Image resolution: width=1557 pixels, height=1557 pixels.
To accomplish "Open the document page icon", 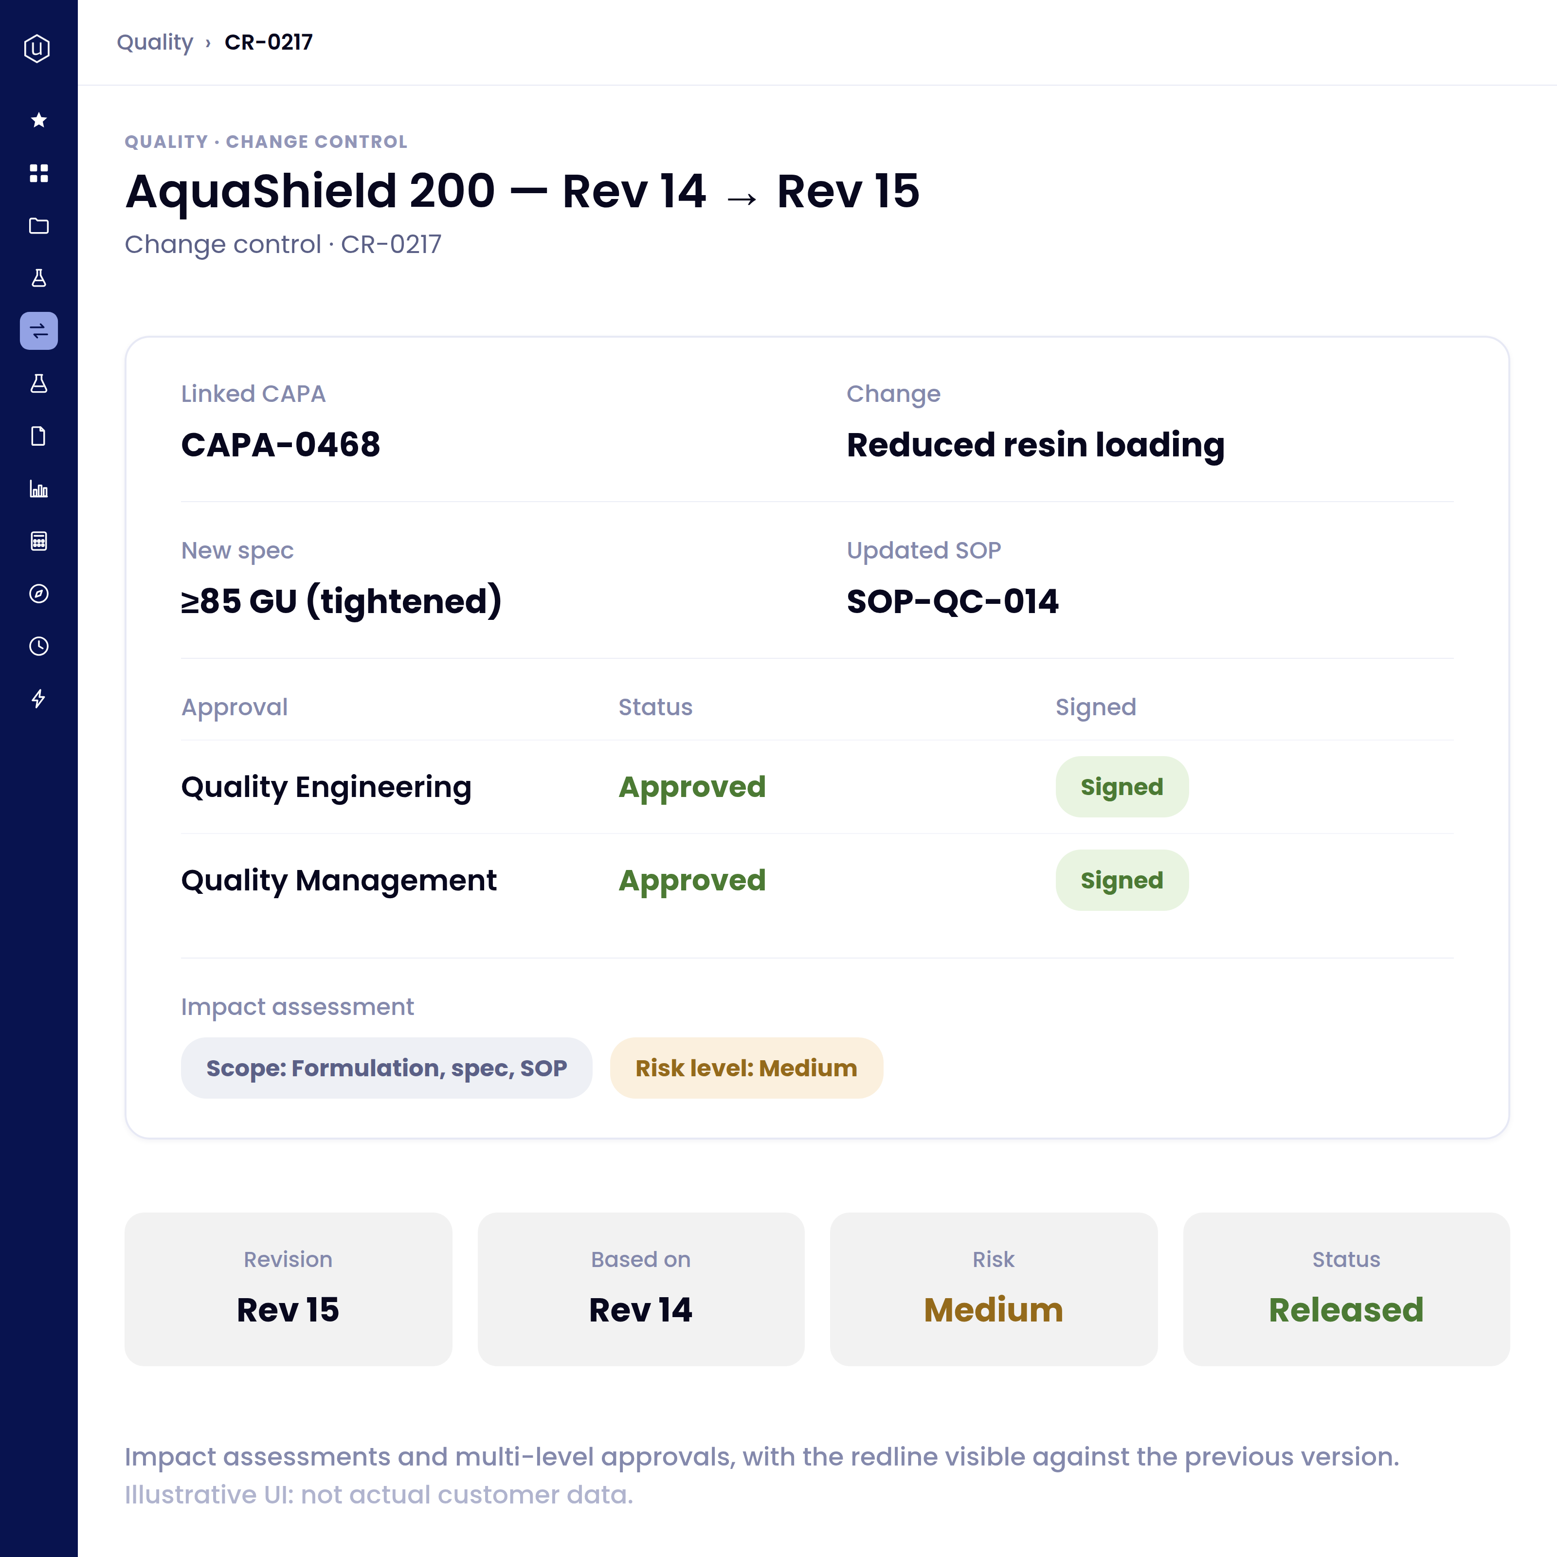I will (39, 436).
